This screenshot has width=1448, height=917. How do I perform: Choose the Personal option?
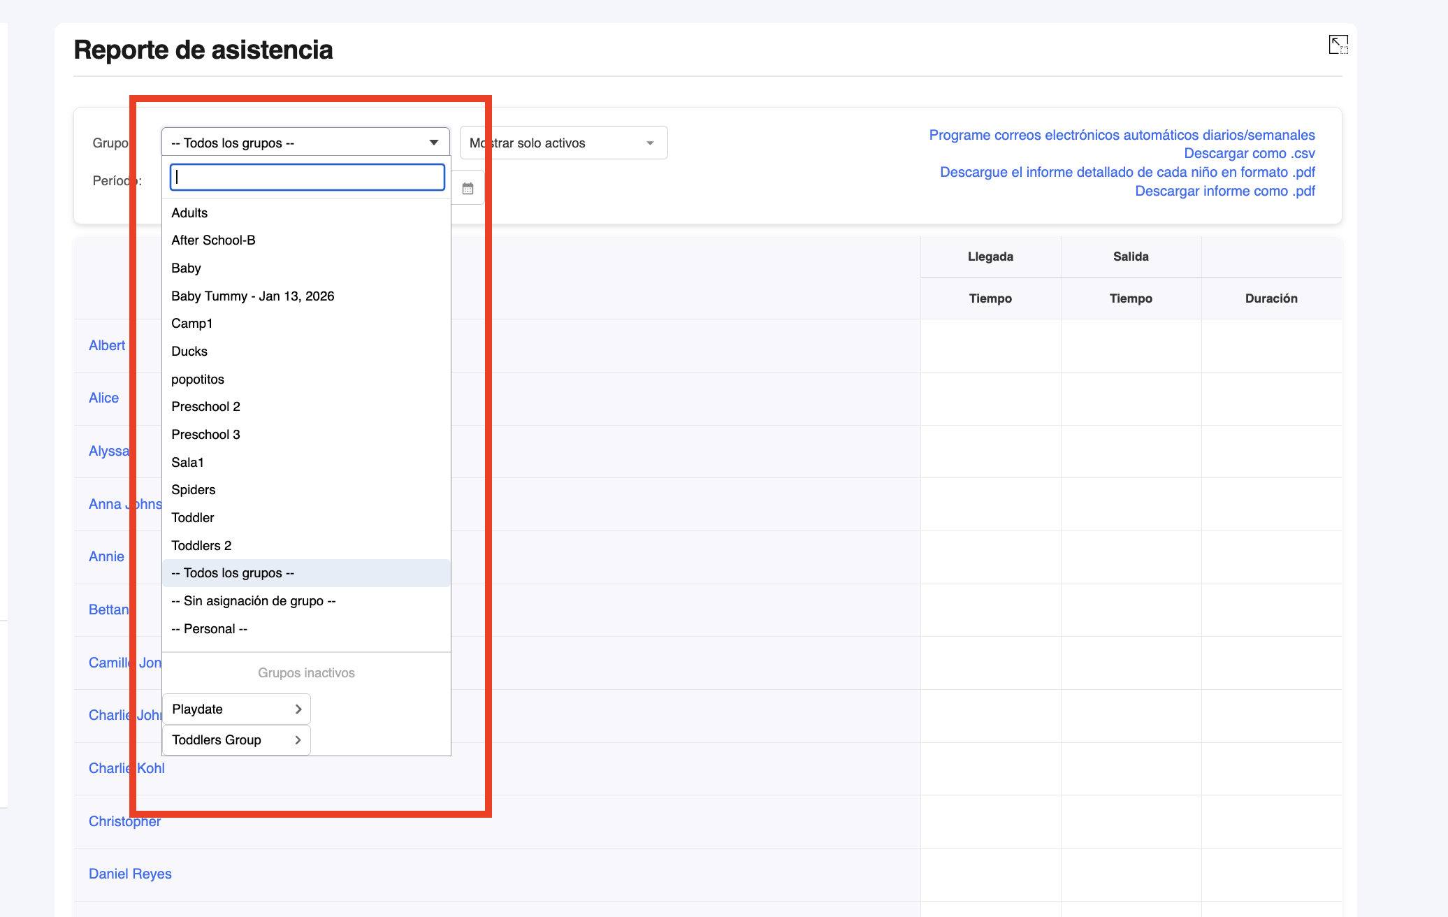point(209,629)
